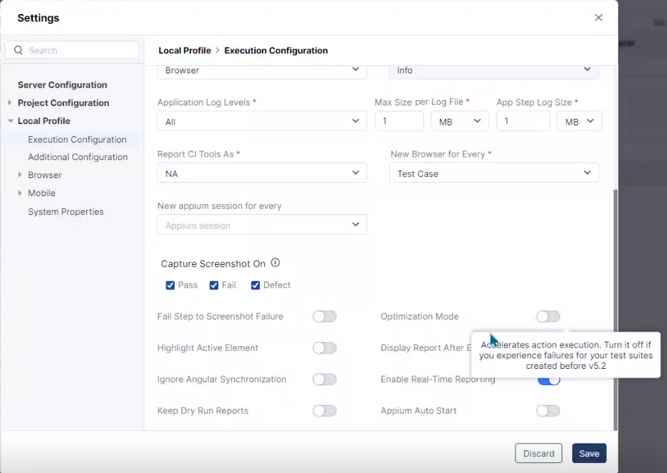Expand the Mobile tree node arrow
The image size is (667, 473).
20,193
